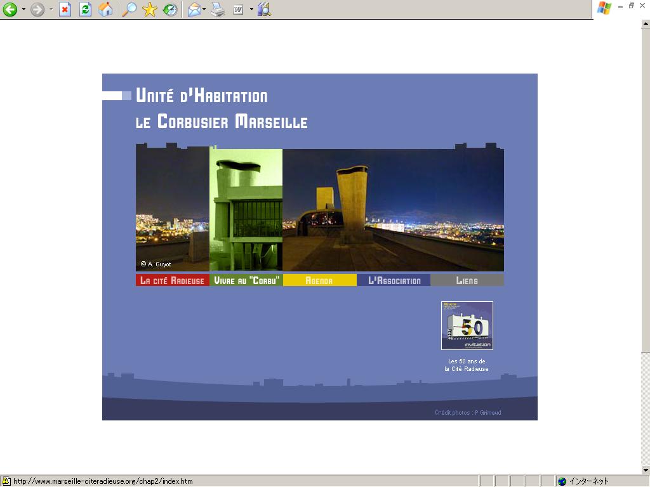
Task: Go to Home page icon
Action: click(x=106, y=9)
